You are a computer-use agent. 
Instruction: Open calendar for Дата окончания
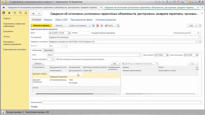pos(197,55)
